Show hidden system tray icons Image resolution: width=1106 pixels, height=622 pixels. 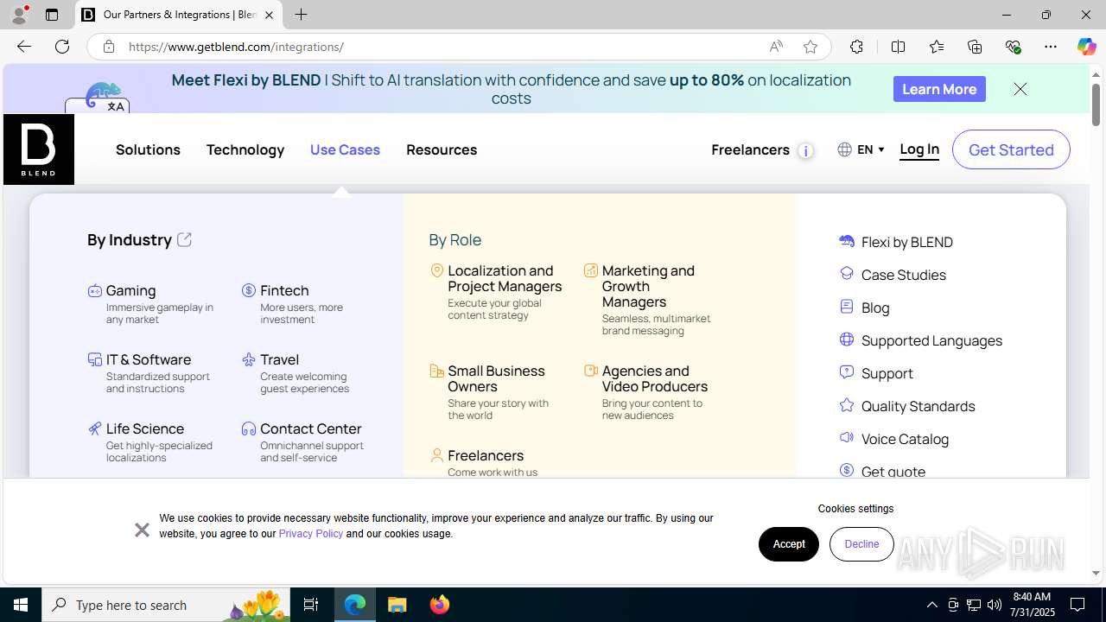click(x=931, y=605)
